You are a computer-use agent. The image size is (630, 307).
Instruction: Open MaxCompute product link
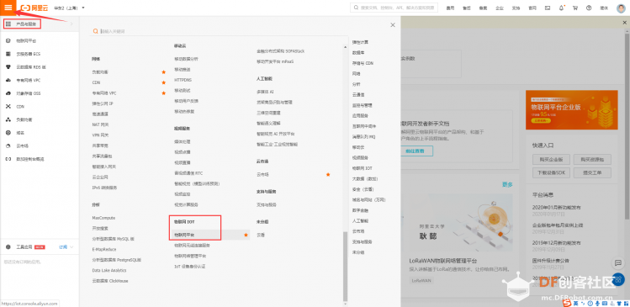[103, 218]
